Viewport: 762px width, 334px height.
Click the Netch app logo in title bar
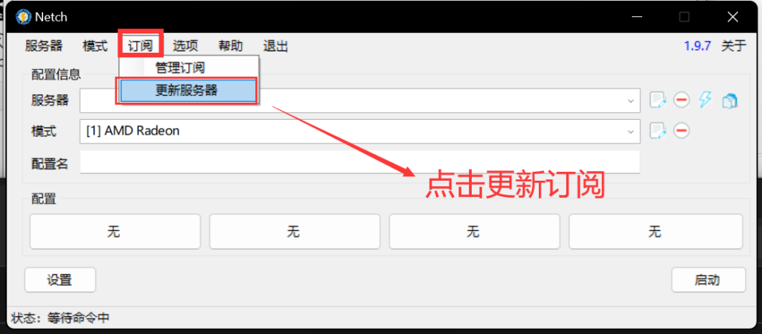click(23, 17)
